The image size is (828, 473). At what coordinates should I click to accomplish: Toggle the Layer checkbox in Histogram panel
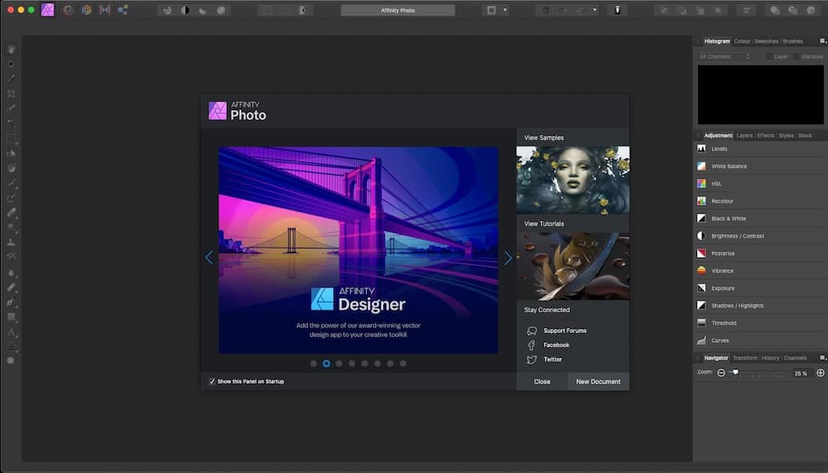(769, 56)
